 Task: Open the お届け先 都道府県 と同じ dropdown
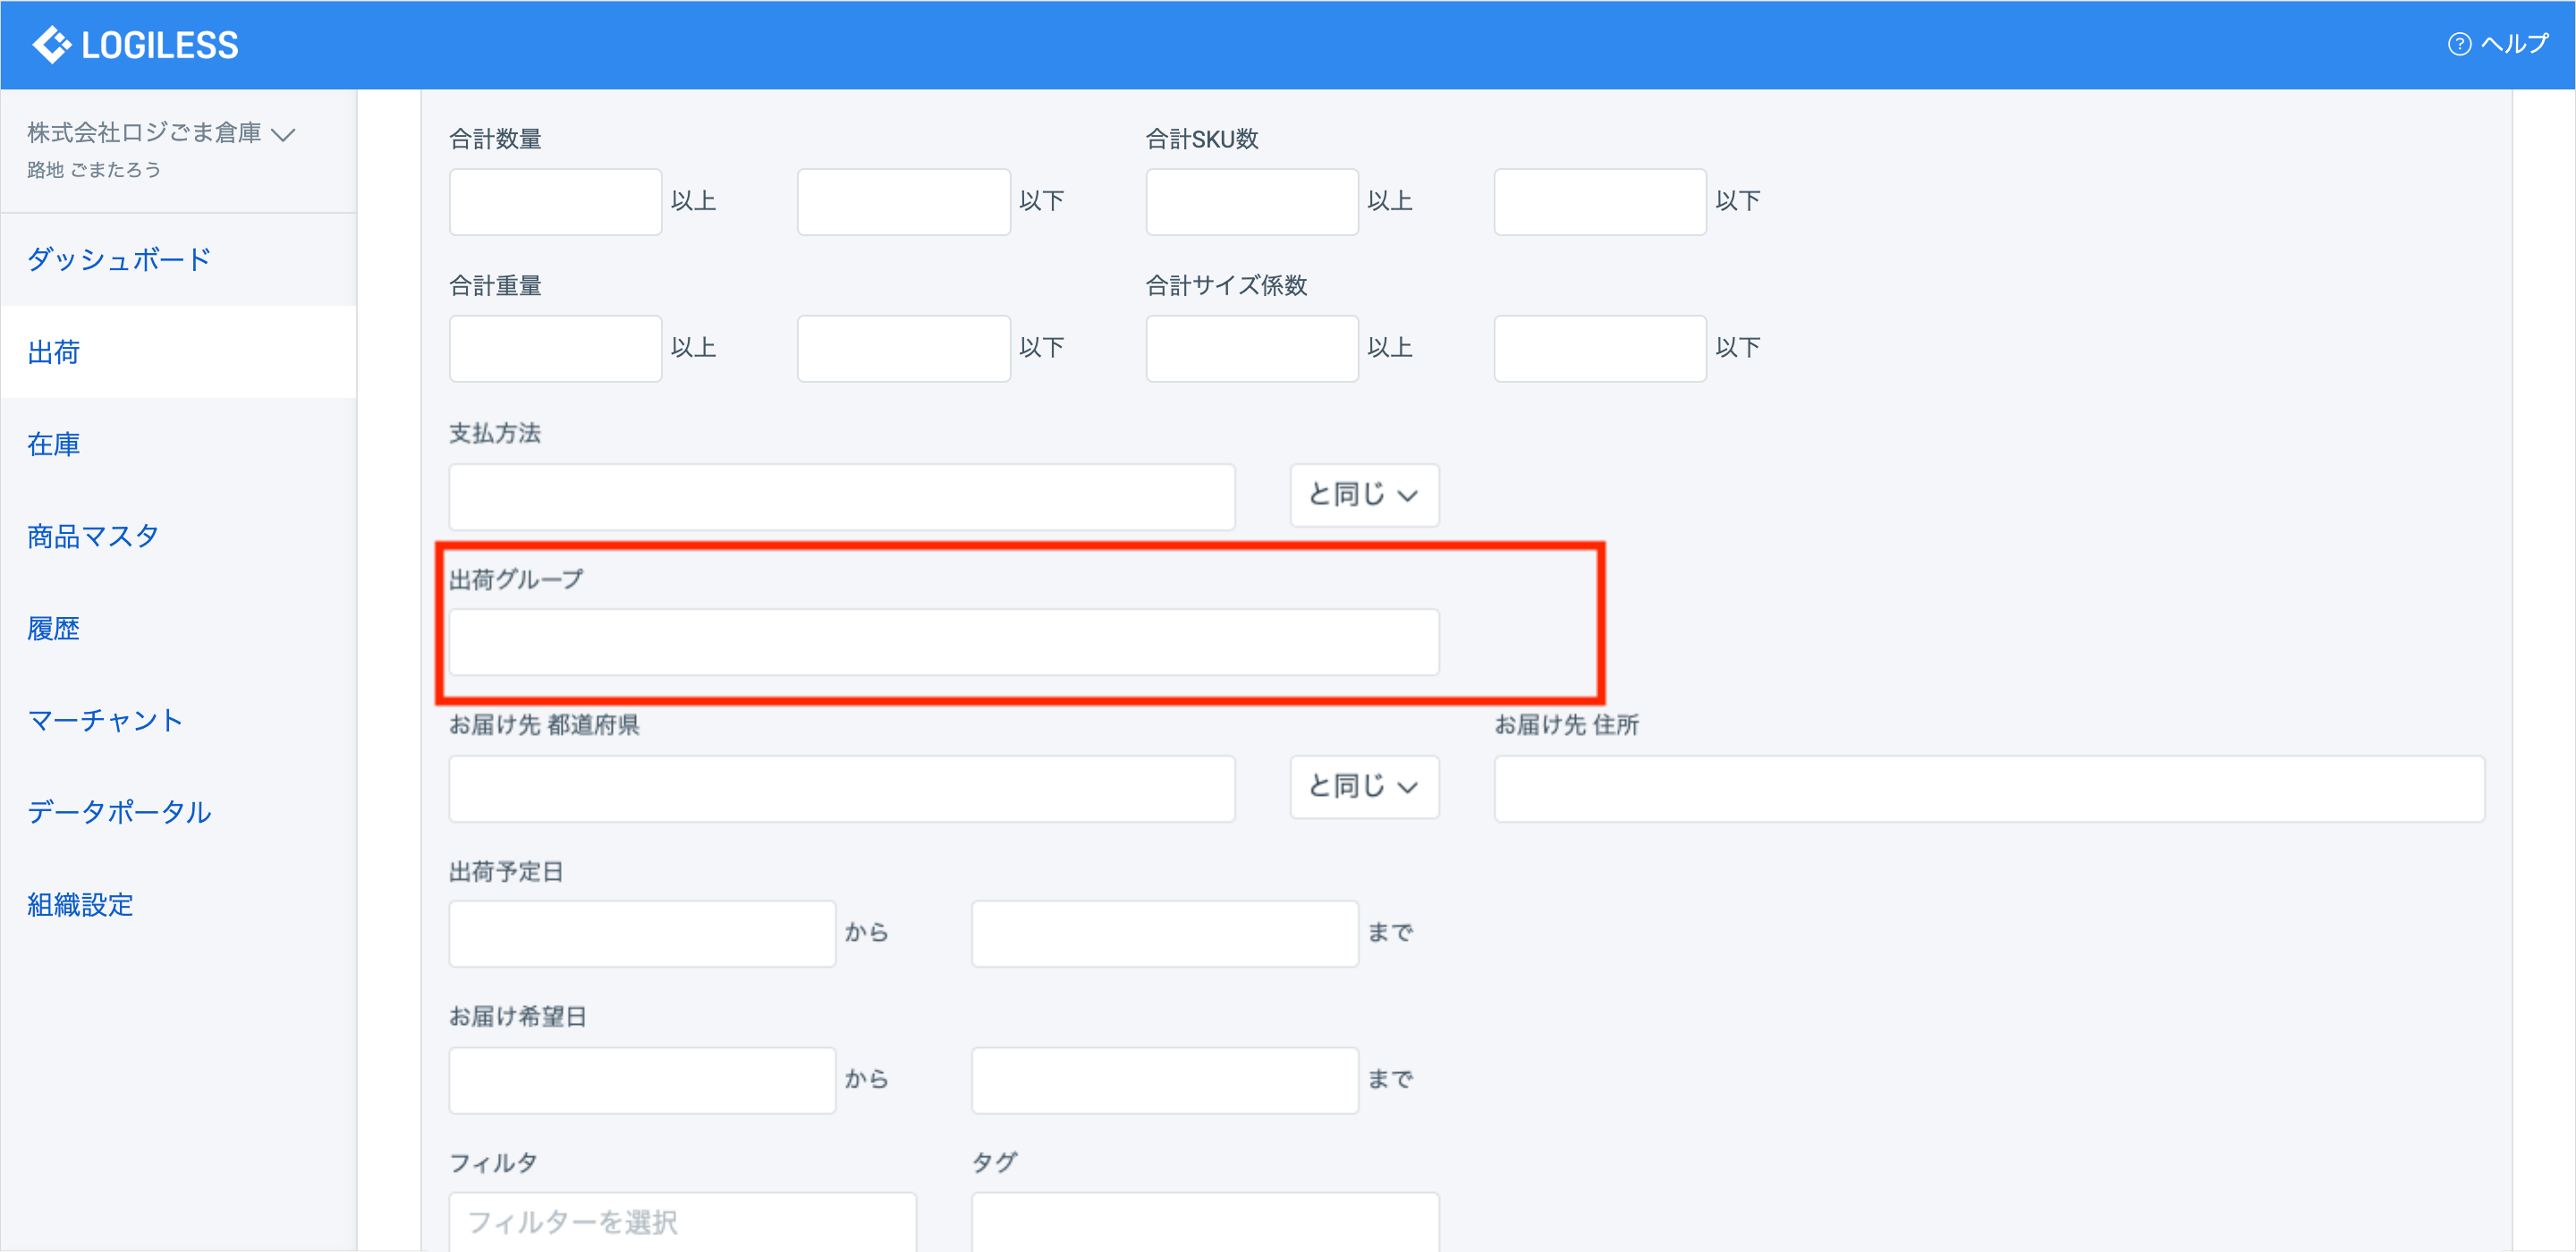pyautogui.click(x=1363, y=787)
